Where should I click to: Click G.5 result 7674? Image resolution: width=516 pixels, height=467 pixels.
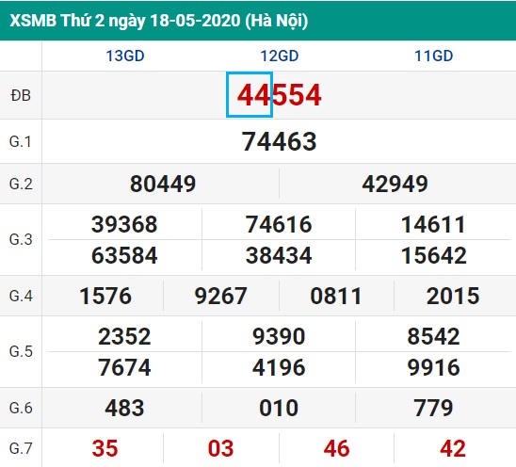point(124,367)
